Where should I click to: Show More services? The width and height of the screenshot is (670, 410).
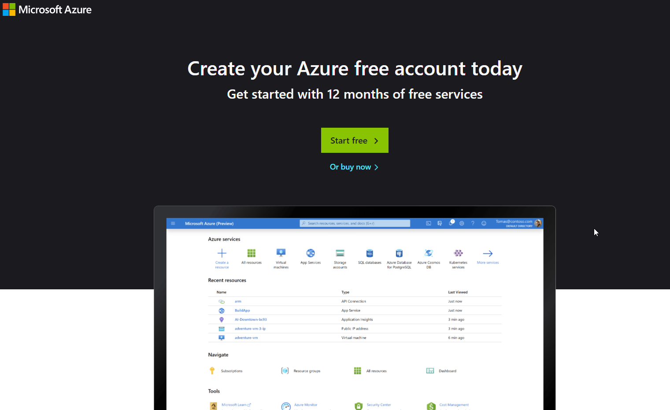click(x=488, y=256)
